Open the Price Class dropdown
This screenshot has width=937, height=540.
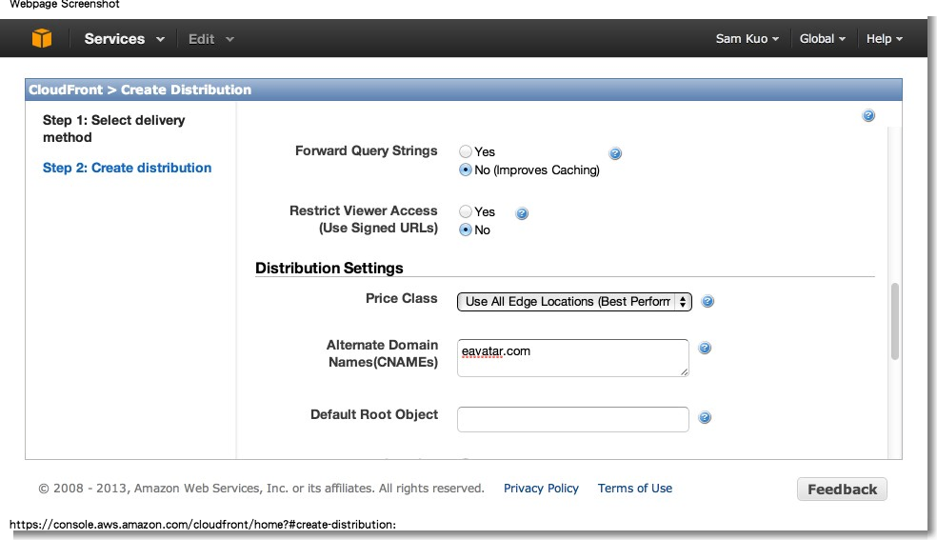pyautogui.click(x=574, y=302)
